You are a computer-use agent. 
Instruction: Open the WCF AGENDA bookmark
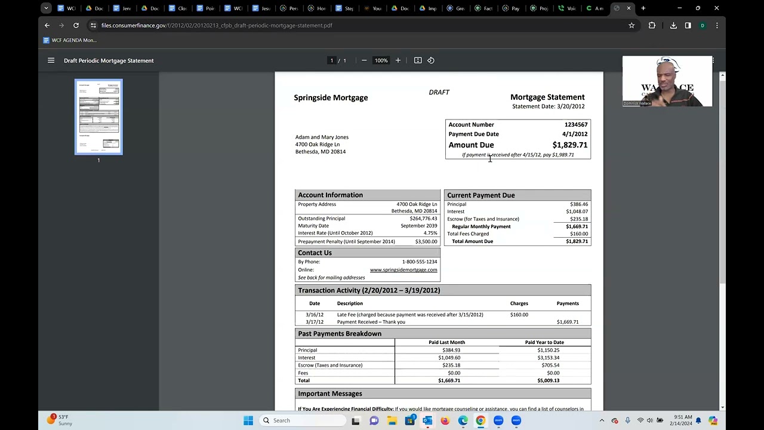[x=70, y=40]
